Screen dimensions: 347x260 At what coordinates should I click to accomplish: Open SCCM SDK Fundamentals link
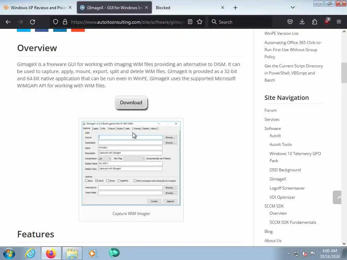coord(292,222)
